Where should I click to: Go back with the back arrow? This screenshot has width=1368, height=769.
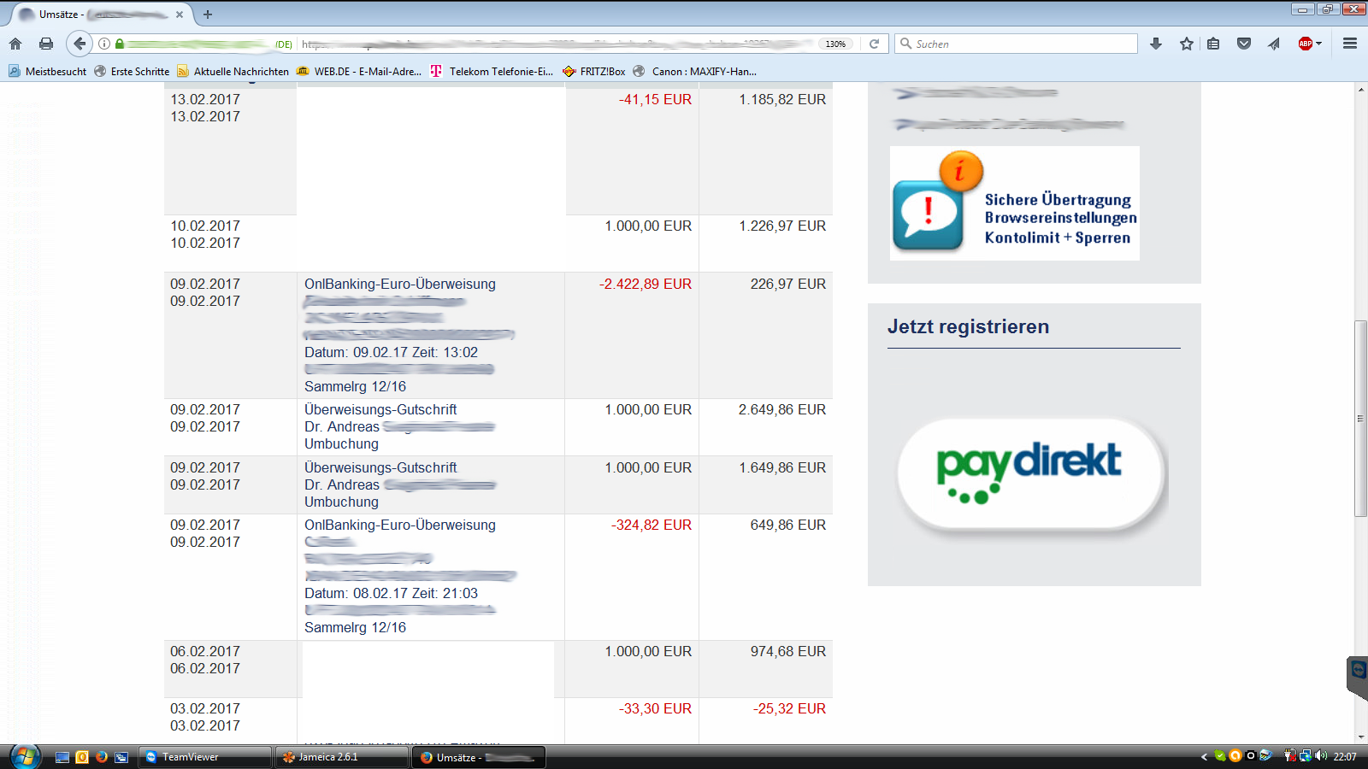(80, 44)
